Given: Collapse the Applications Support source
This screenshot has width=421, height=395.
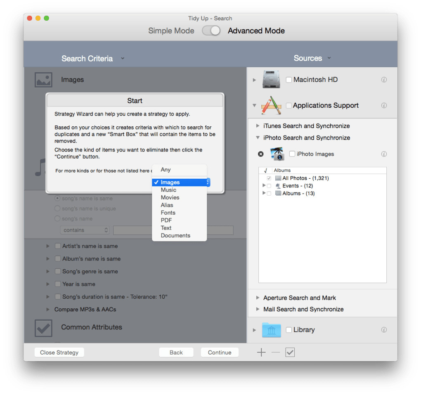Looking at the screenshot, I should pyautogui.click(x=254, y=106).
